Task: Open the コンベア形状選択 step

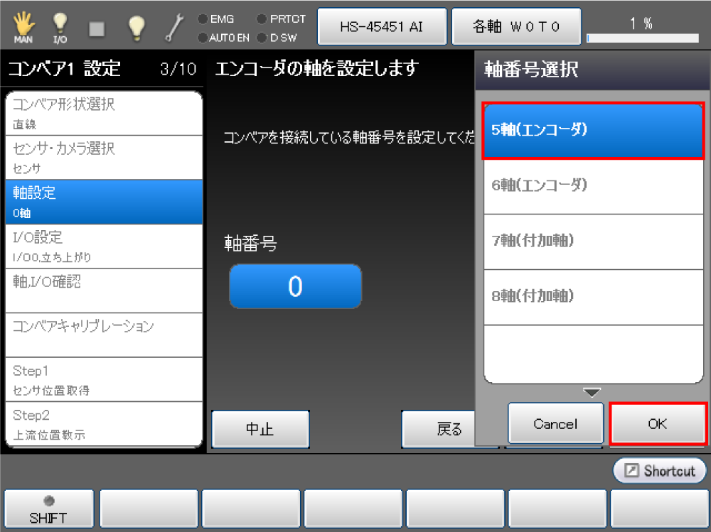Action: [x=104, y=113]
